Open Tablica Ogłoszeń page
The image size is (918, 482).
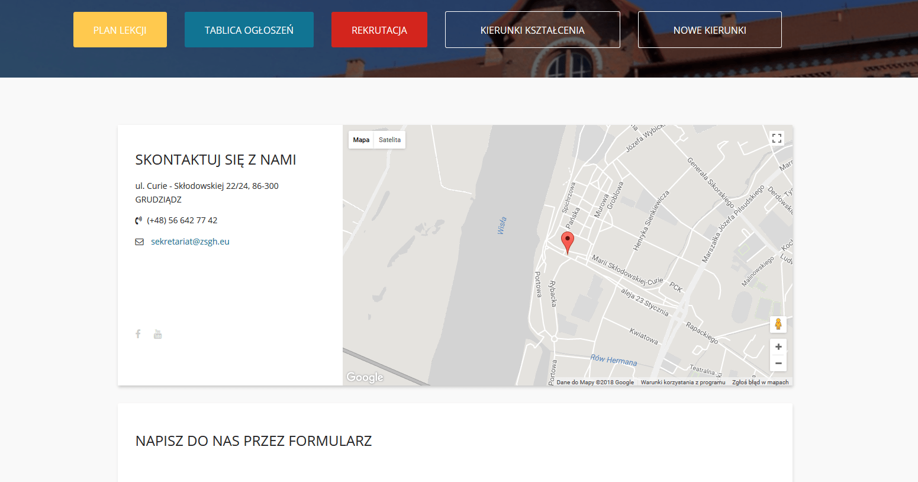coord(249,30)
